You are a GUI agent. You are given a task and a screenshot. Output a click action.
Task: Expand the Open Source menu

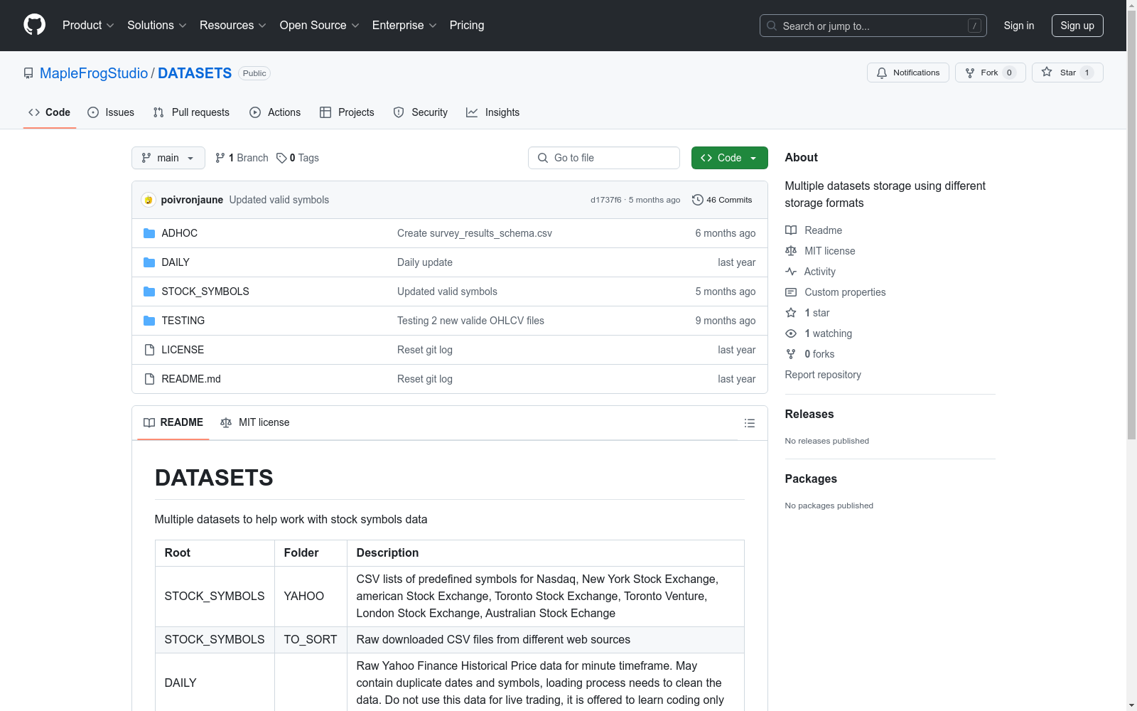coord(320,26)
